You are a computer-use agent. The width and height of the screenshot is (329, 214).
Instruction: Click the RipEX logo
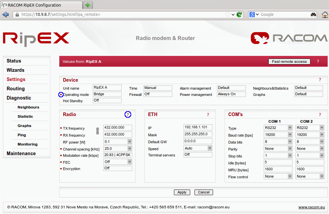pyautogui.click(x=36, y=39)
